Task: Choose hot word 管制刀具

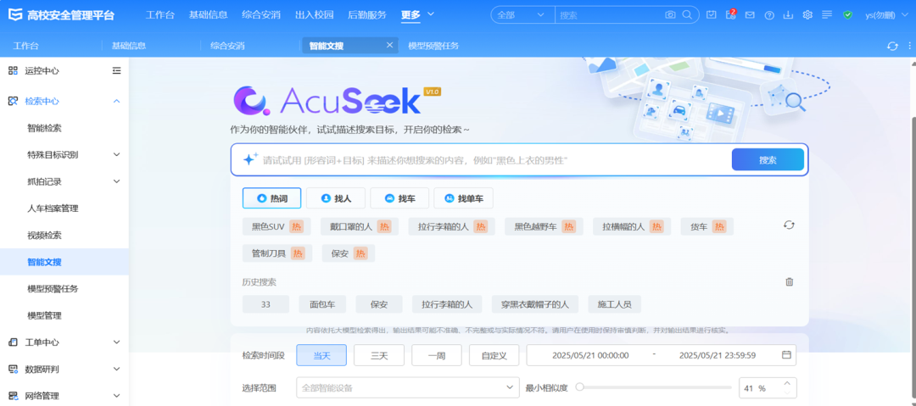Action: click(277, 253)
